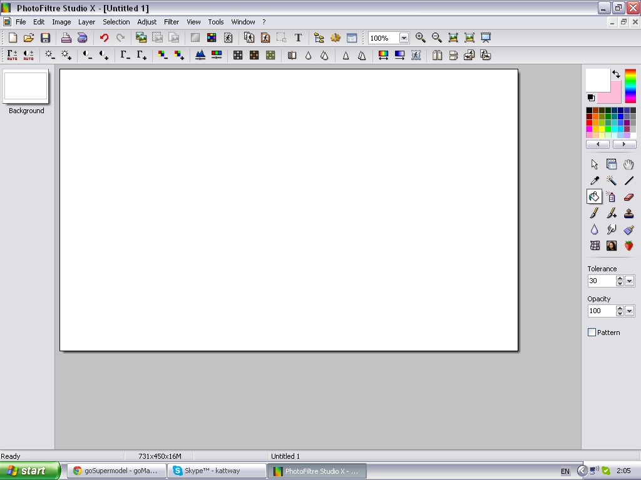
Task: Select the Pointer selection tool
Action: [x=595, y=164]
